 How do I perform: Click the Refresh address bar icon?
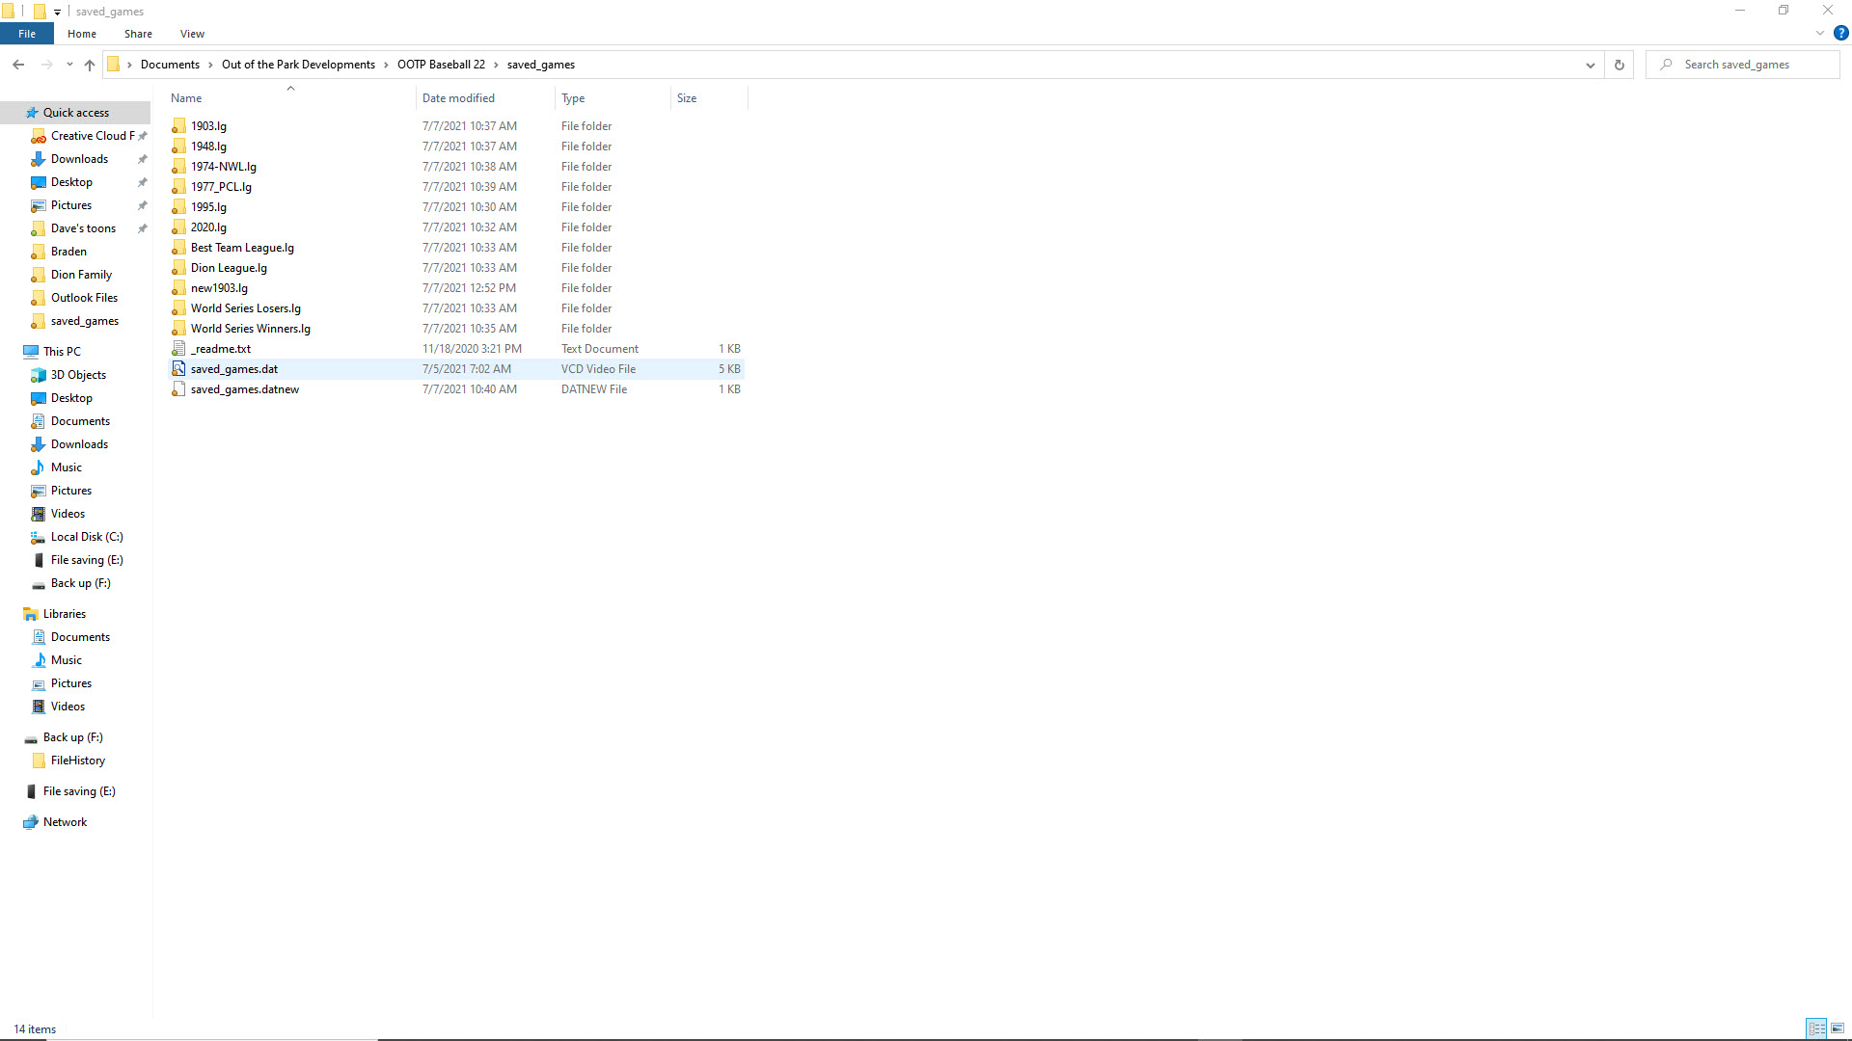(1620, 65)
